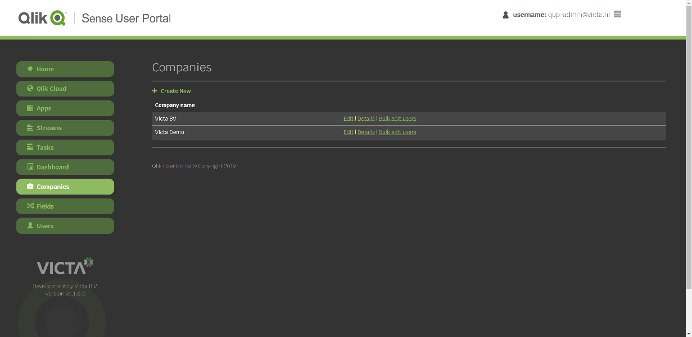This screenshot has width=692, height=337.
Task: Select the Companies menu item
Action: (65, 187)
